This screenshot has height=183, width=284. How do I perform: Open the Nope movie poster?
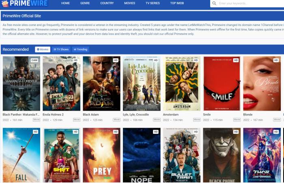142,155
